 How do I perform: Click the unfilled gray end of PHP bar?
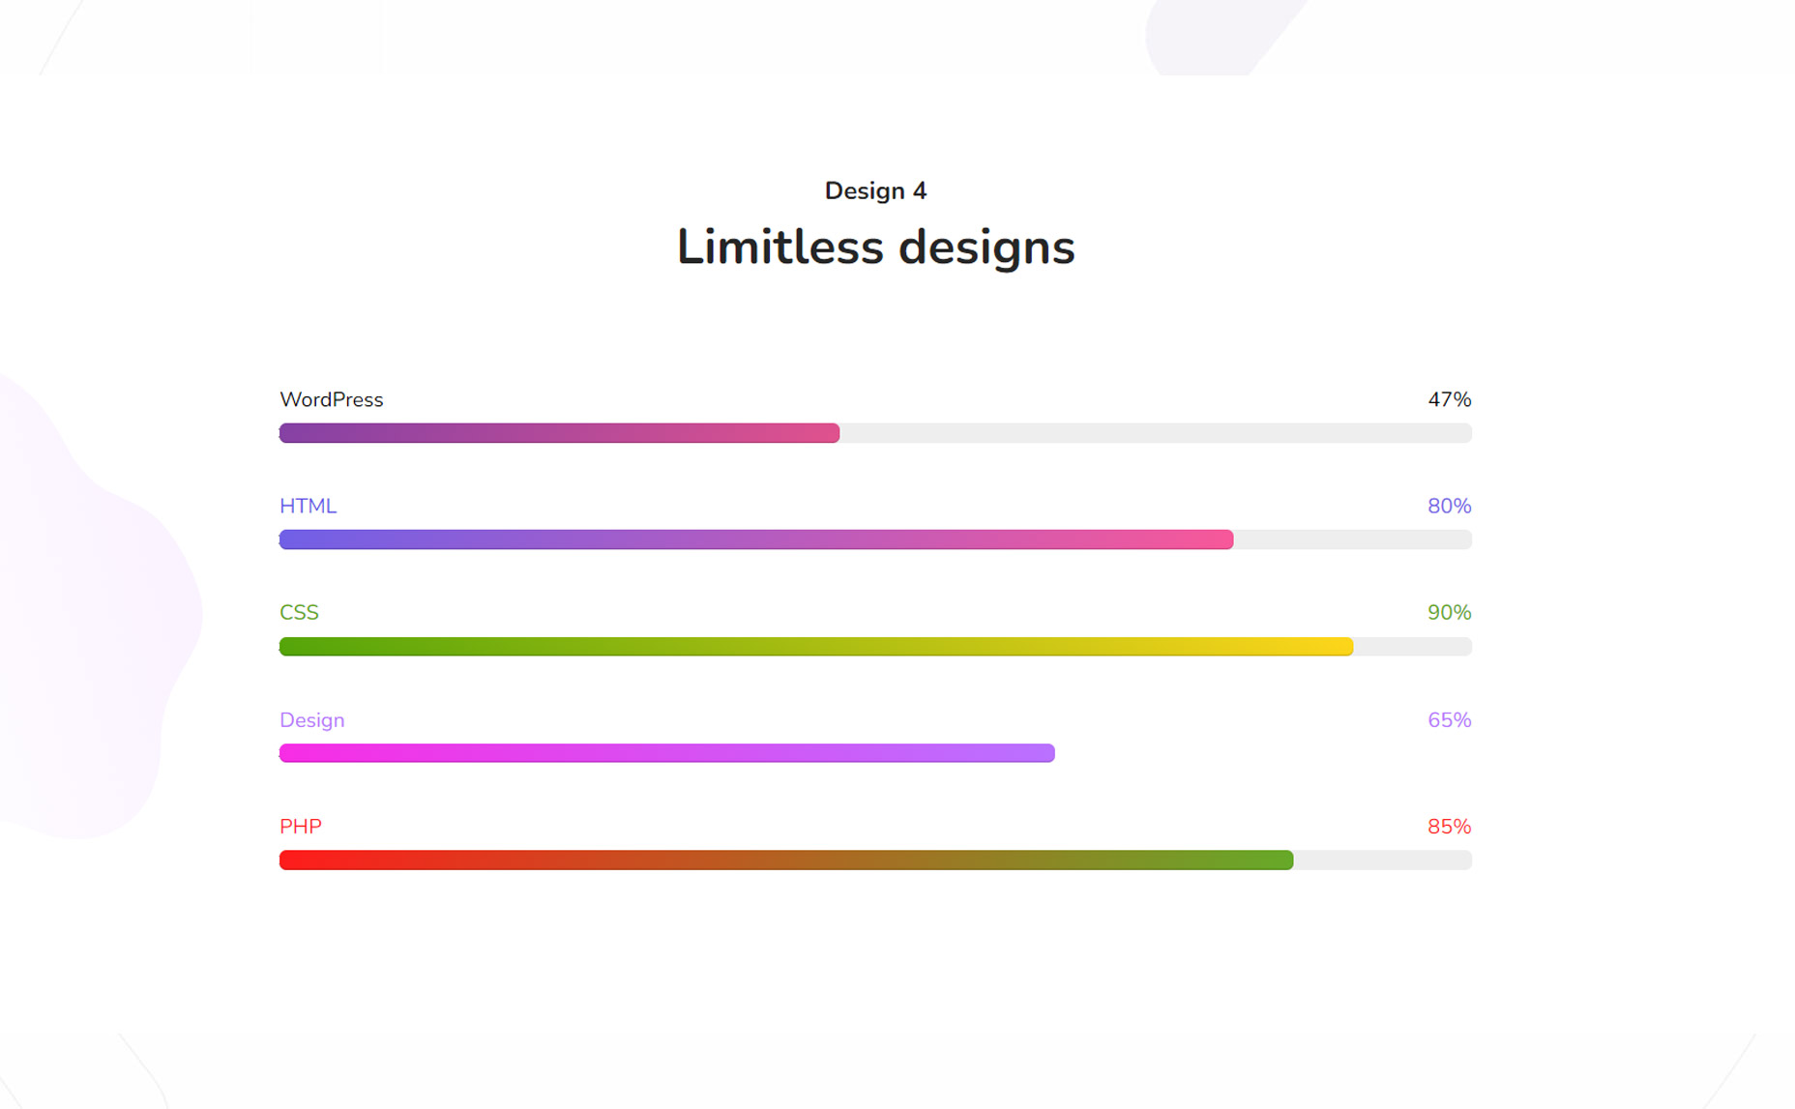[x=1383, y=860]
